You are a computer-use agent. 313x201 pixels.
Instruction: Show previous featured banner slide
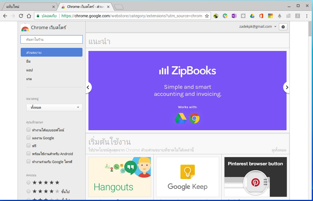(88, 87)
